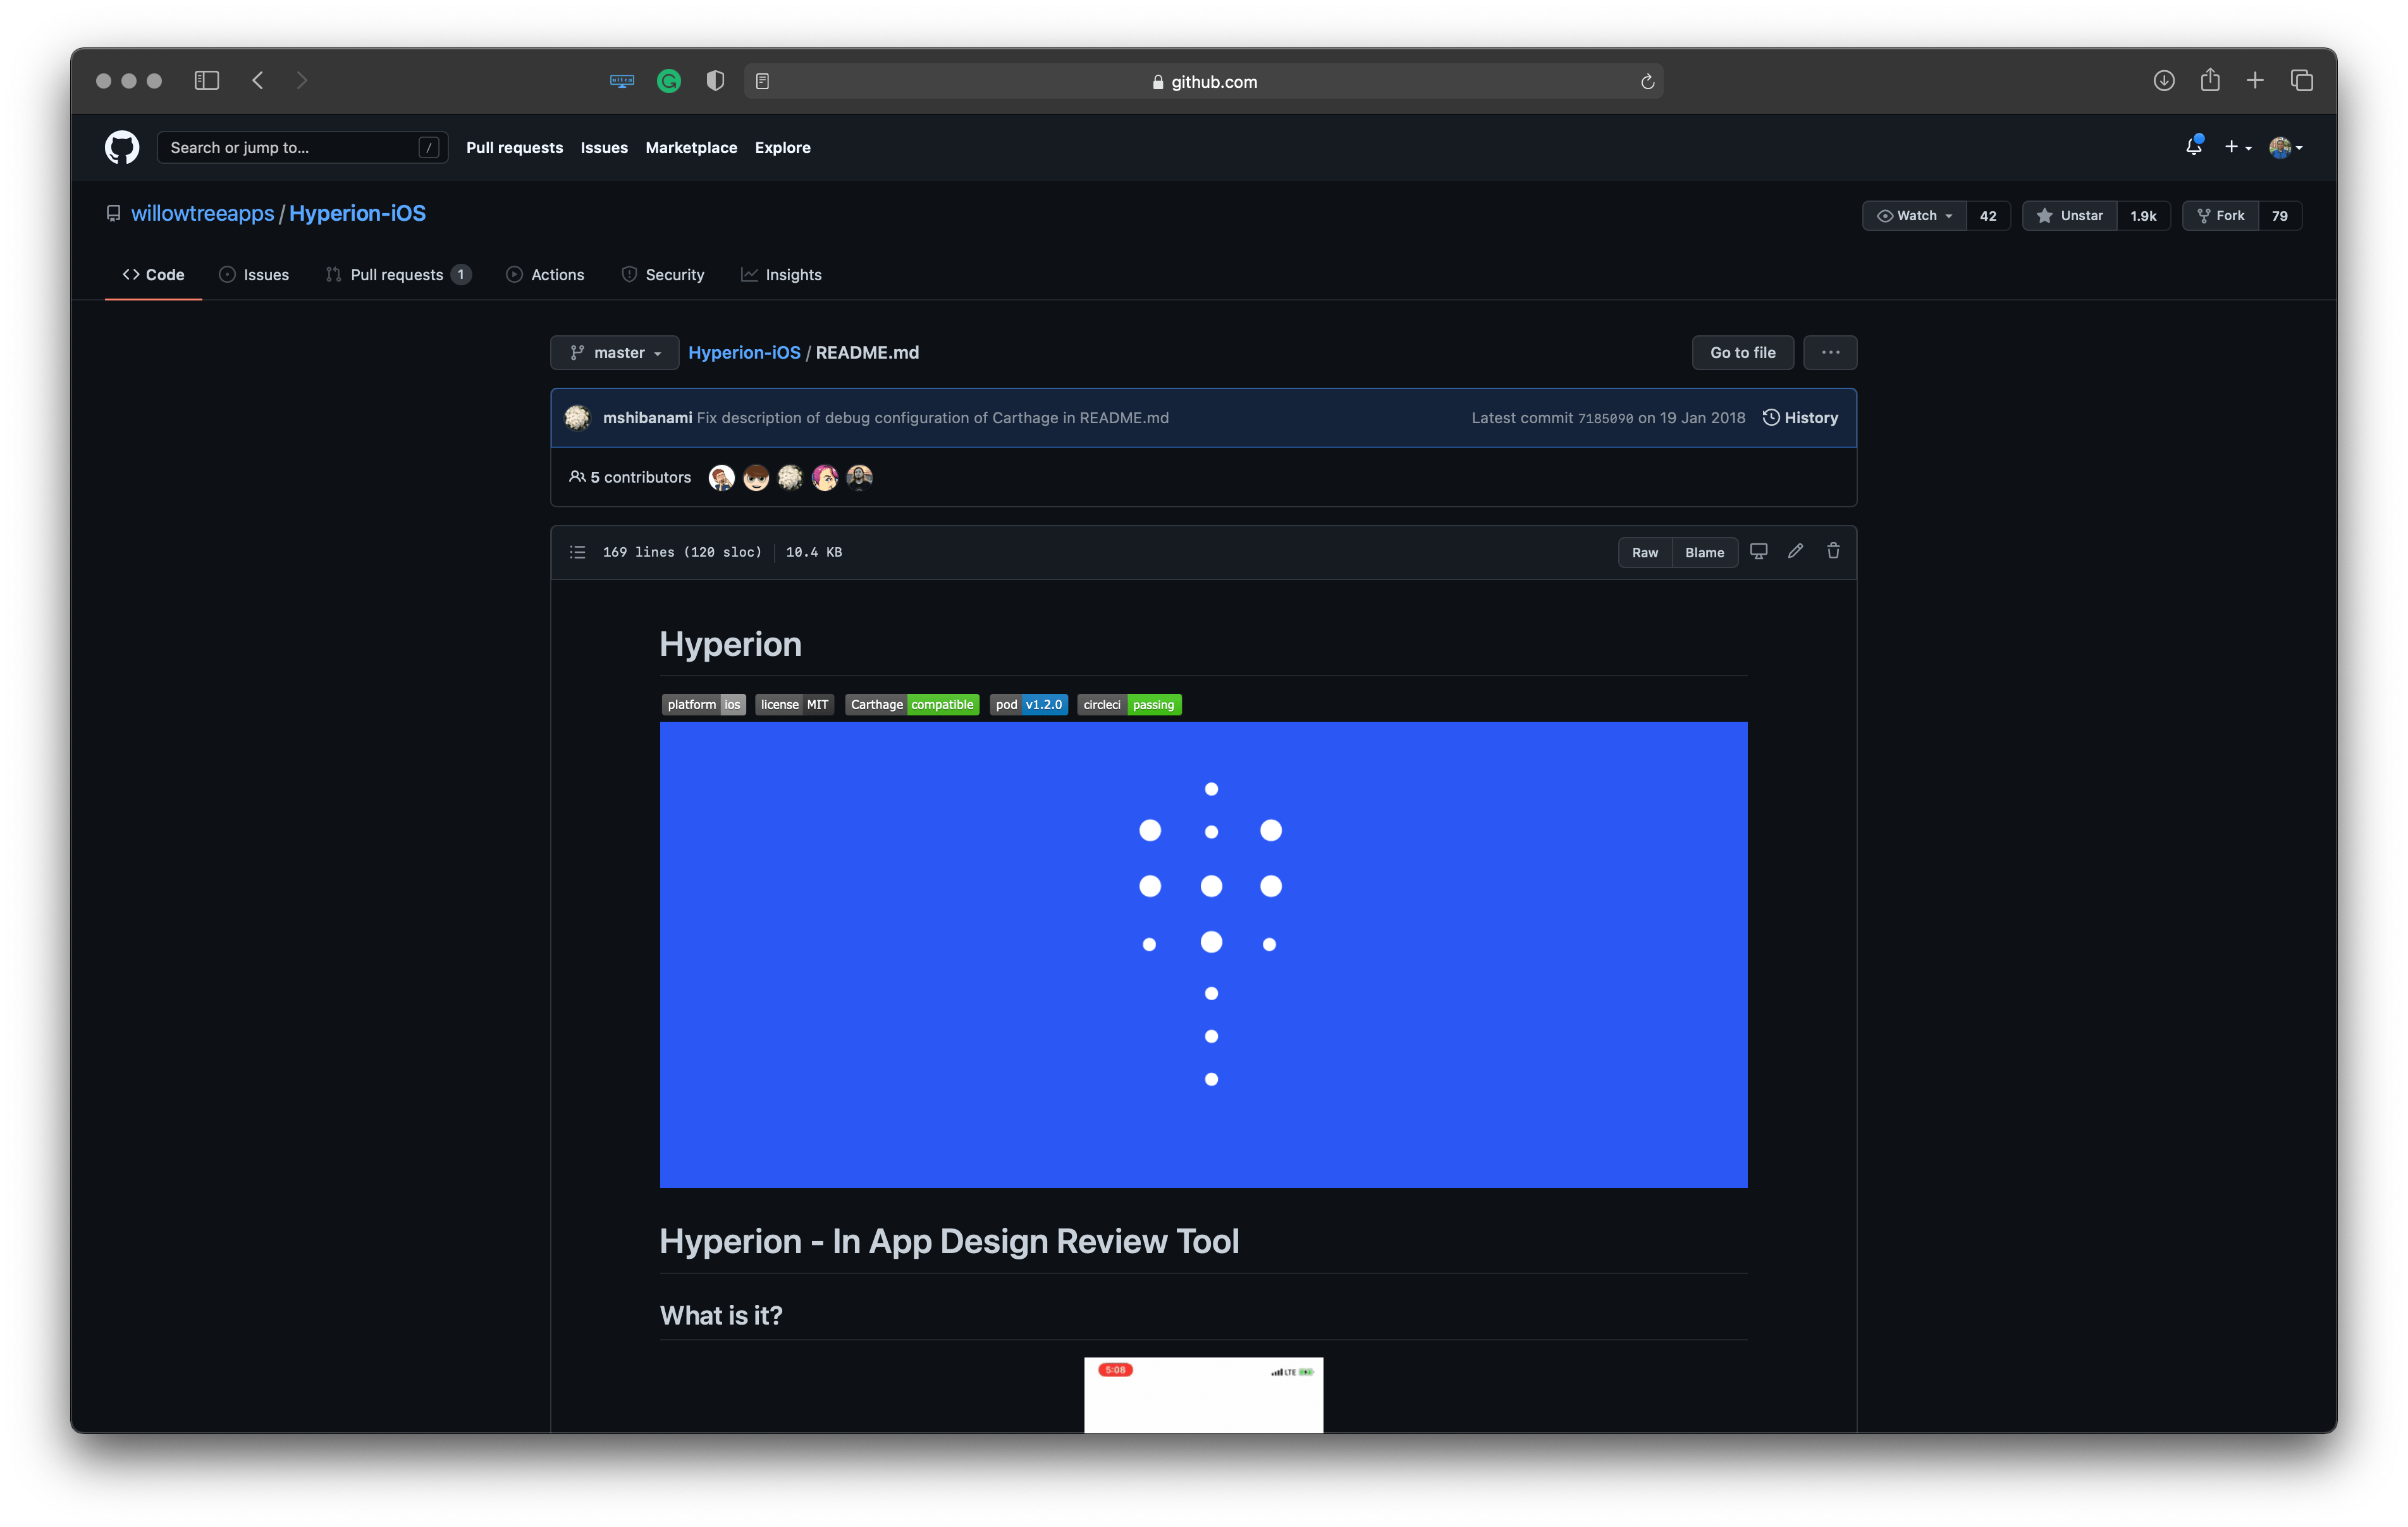Fork the repository

click(x=2220, y=215)
